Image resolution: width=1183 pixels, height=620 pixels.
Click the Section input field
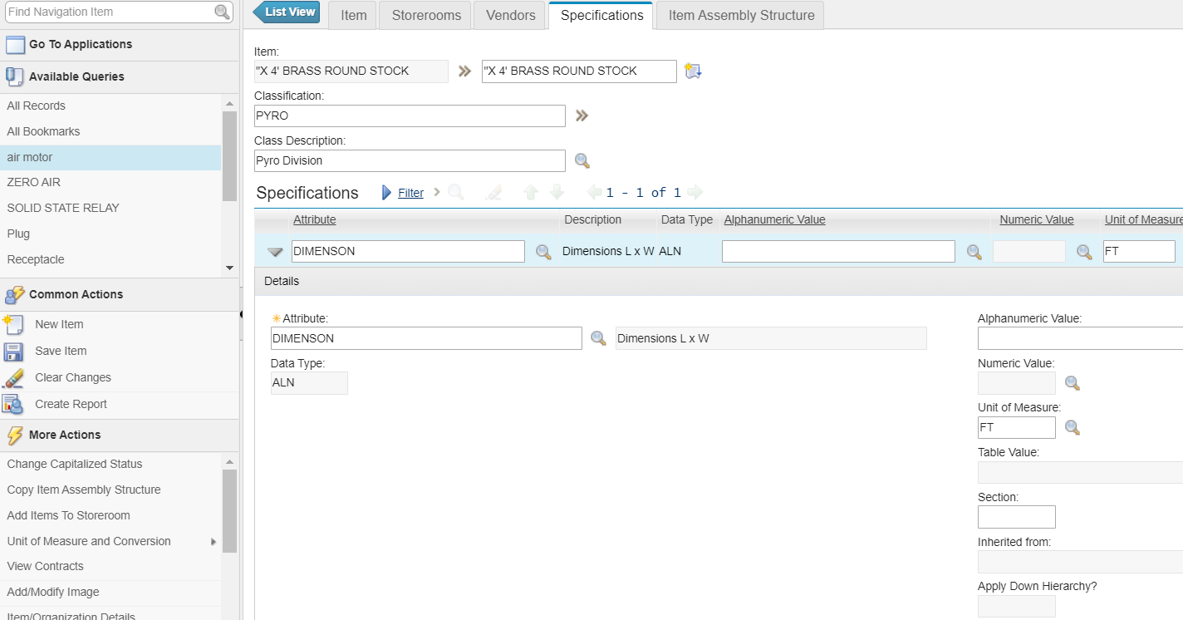(x=1016, y=517)
